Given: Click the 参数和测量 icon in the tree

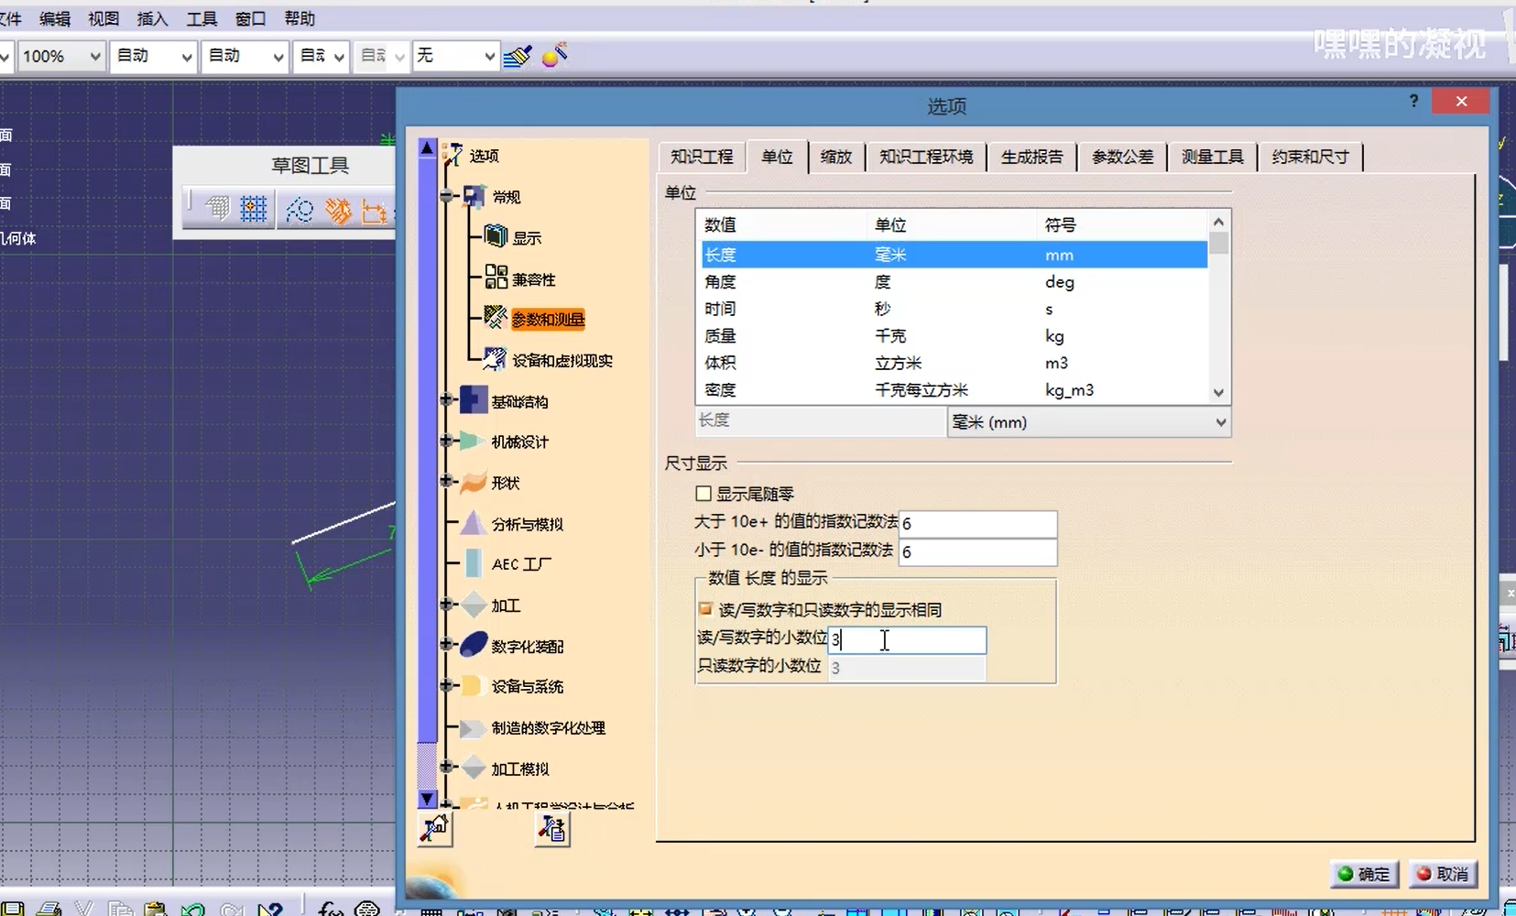Looking at the screenshot, I should click(496, 317).
